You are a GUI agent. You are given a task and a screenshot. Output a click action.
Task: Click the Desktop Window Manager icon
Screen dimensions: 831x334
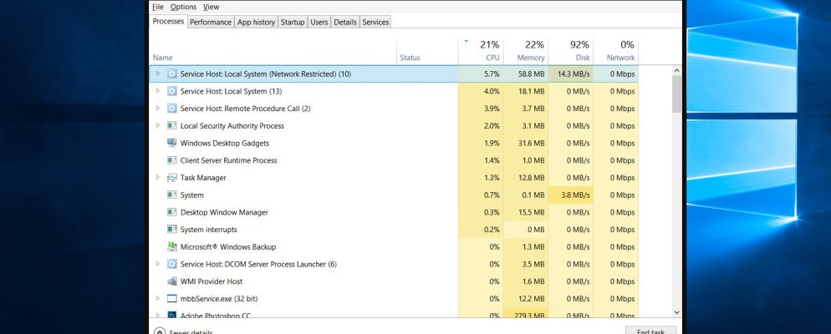click(172, 212)
